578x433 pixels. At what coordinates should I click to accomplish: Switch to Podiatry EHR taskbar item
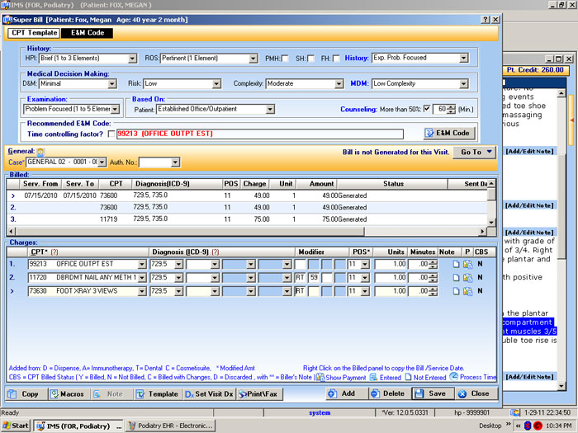pos(171,426)
